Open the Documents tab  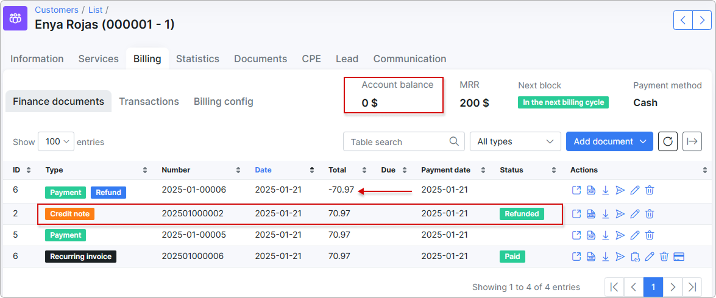point(261,59)
